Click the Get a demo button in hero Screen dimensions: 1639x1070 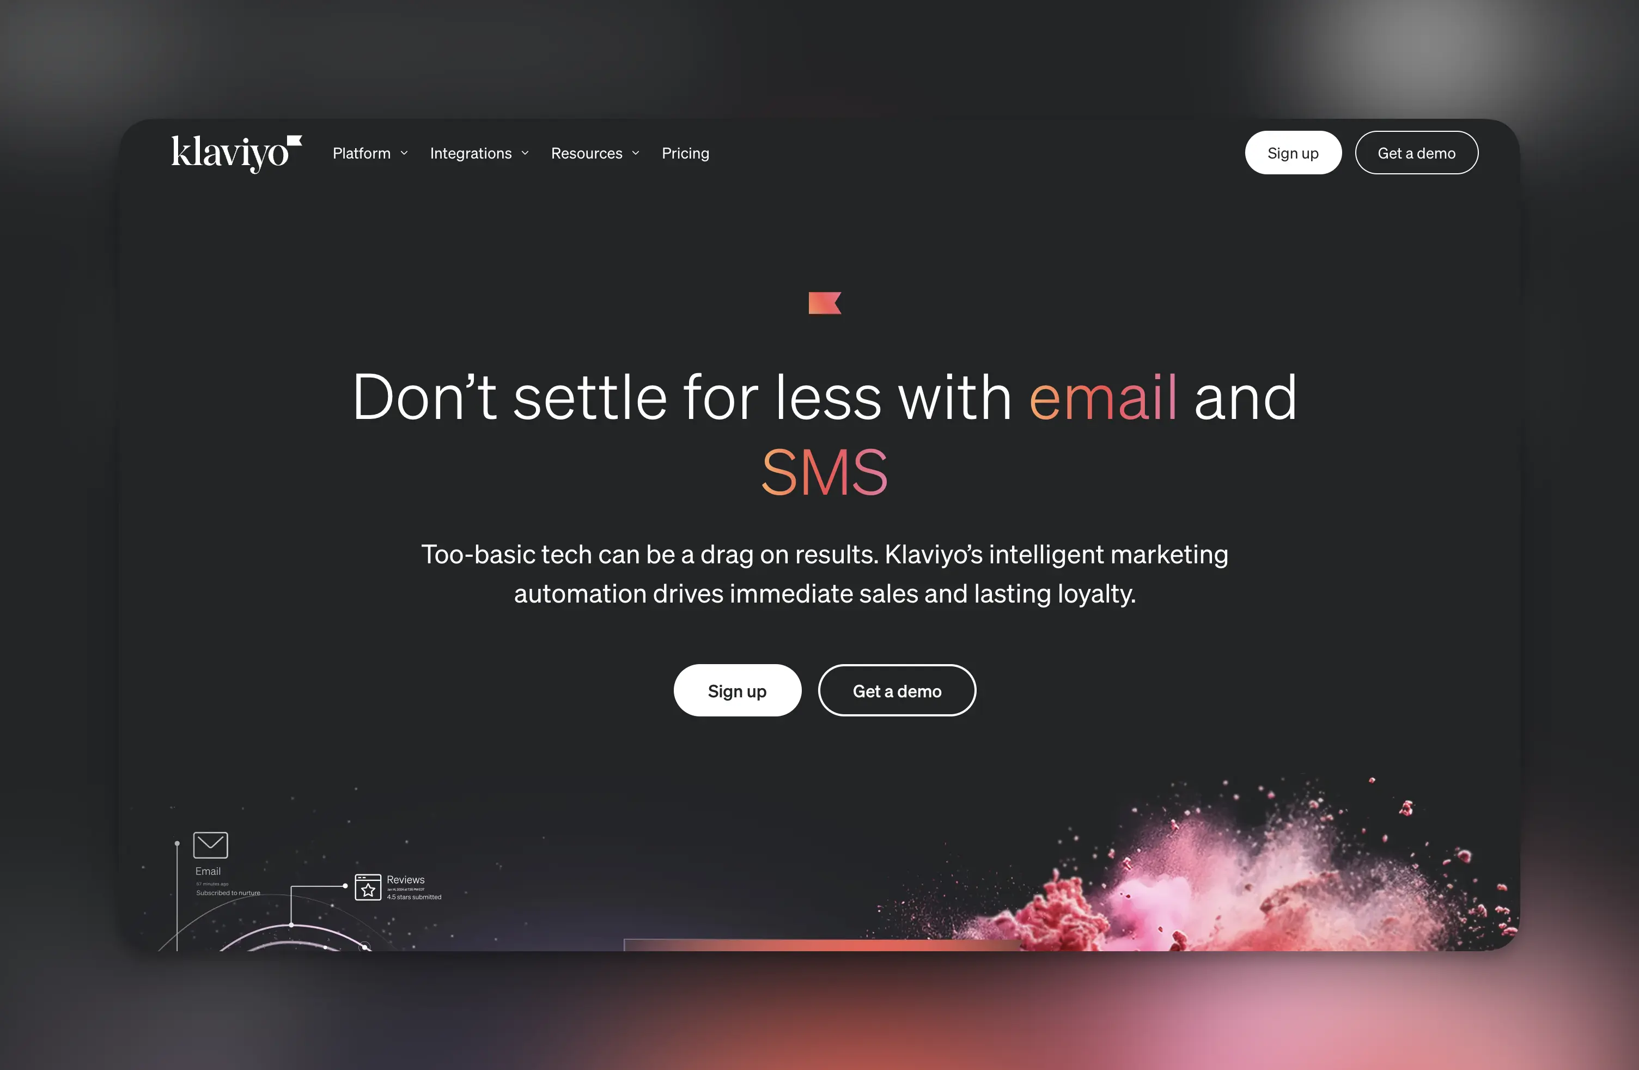pyautogui.click(x=896, y=689)
